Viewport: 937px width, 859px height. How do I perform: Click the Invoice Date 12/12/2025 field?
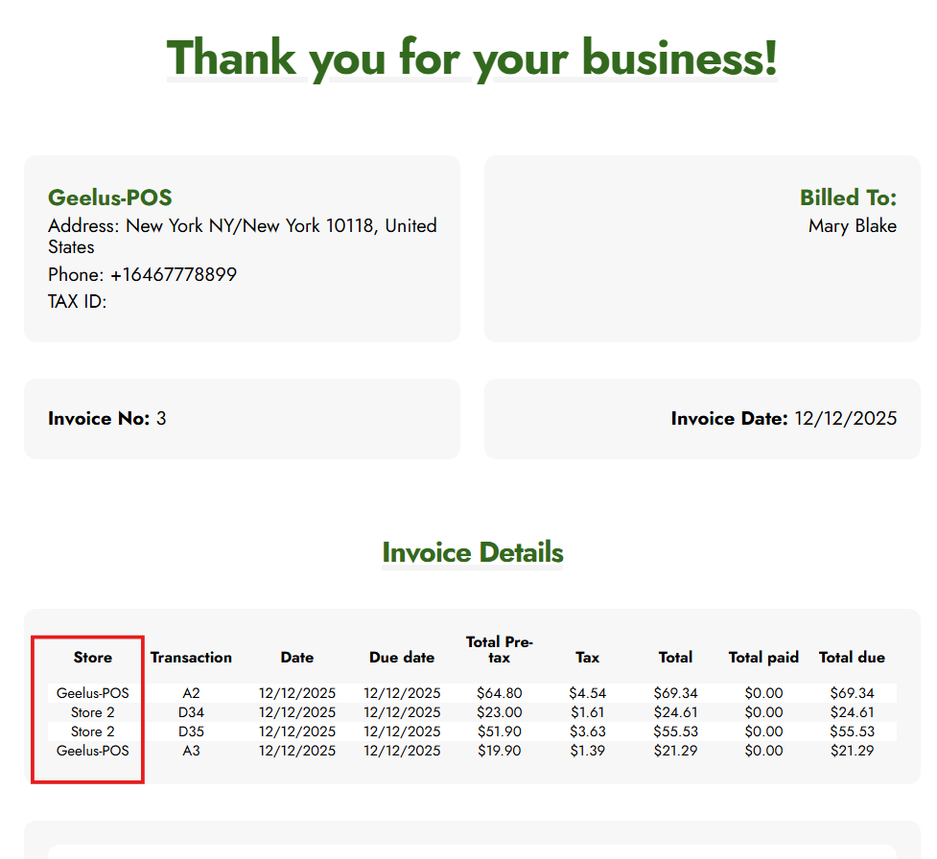pyautogui.click(x=784, y=419)
